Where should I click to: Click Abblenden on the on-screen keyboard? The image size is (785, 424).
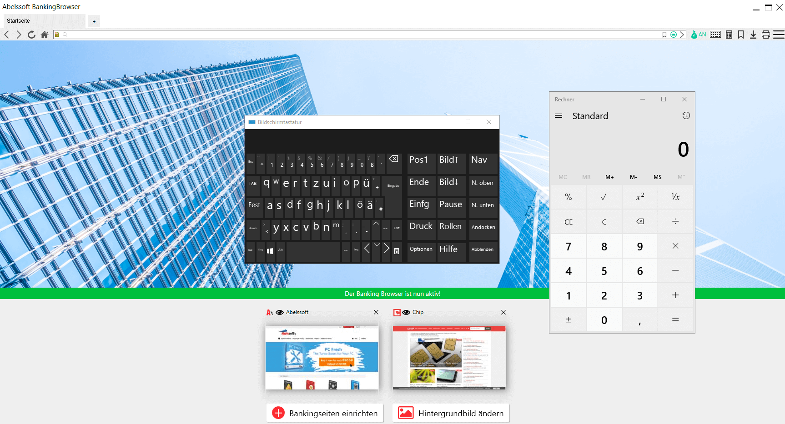tap(483, 252)
